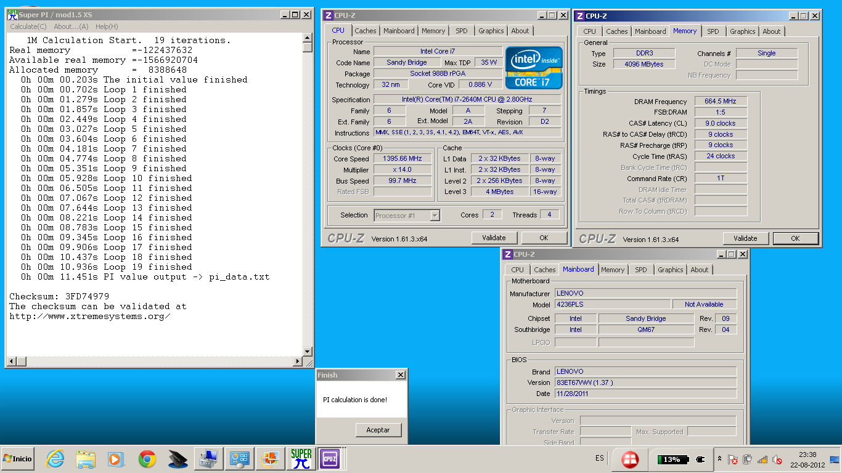Select About tab in the Mainboard window

pyautogui.click(x=700, y=270)
